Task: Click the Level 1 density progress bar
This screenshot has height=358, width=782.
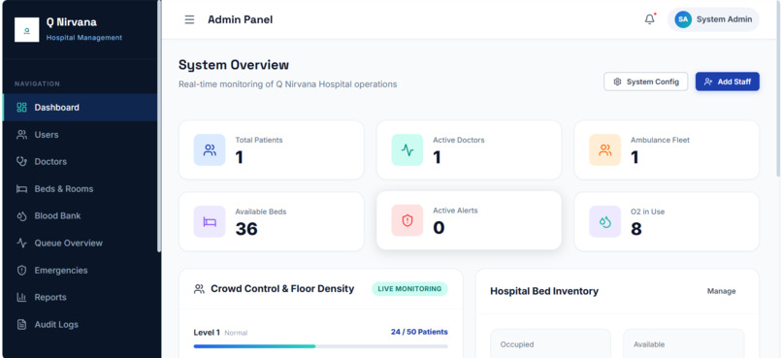Action: 321,346
